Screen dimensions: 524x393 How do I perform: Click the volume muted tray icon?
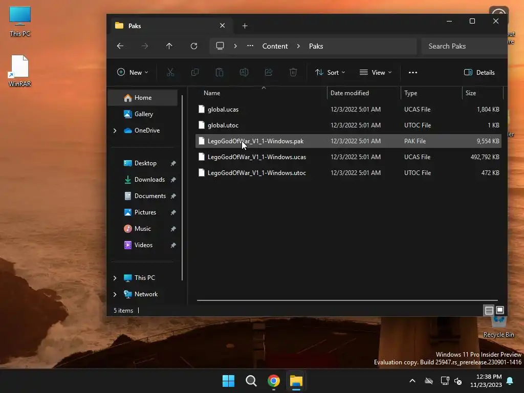pyautogui.click(x=458, y=381)
